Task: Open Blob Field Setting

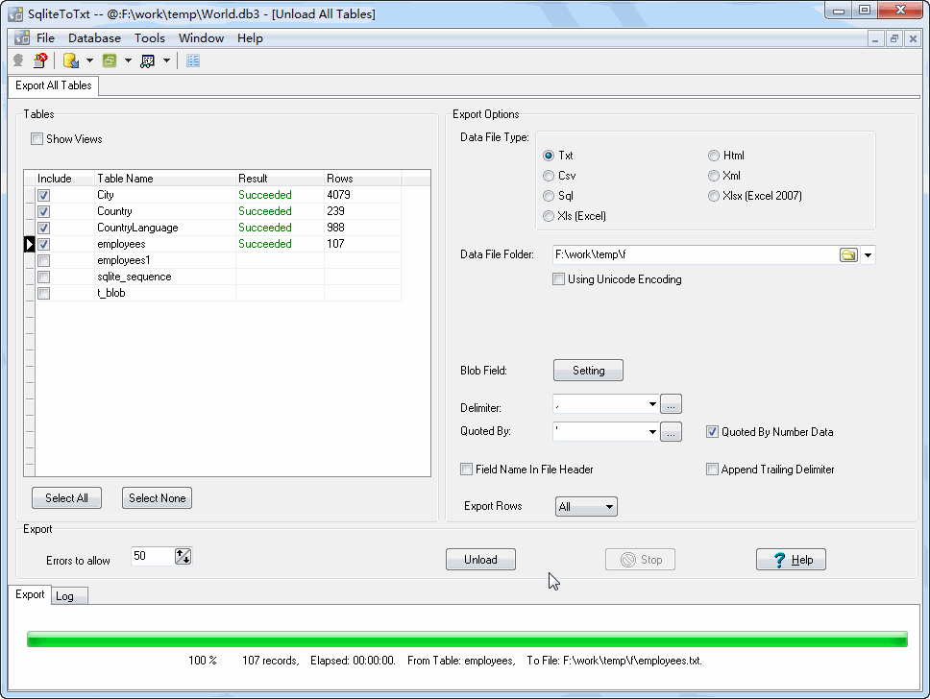Action: (x=588, y=371)
